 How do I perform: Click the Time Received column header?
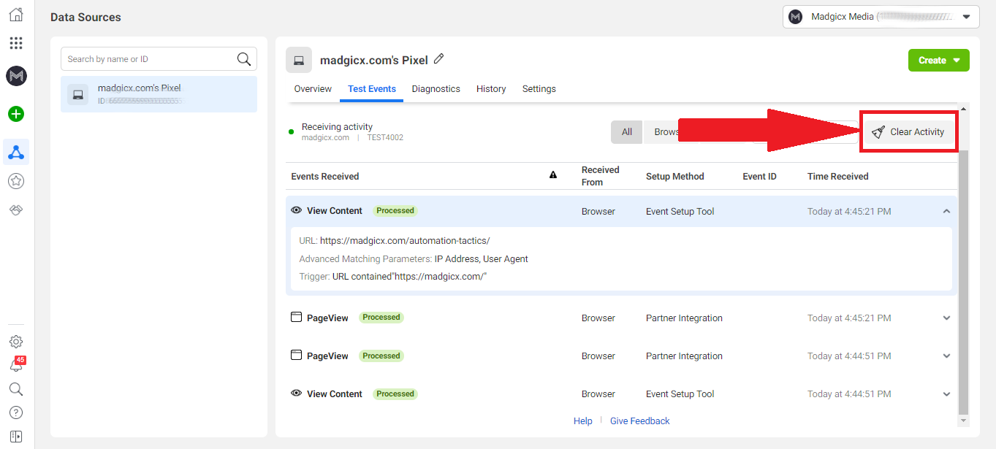(x=838, y=176)
